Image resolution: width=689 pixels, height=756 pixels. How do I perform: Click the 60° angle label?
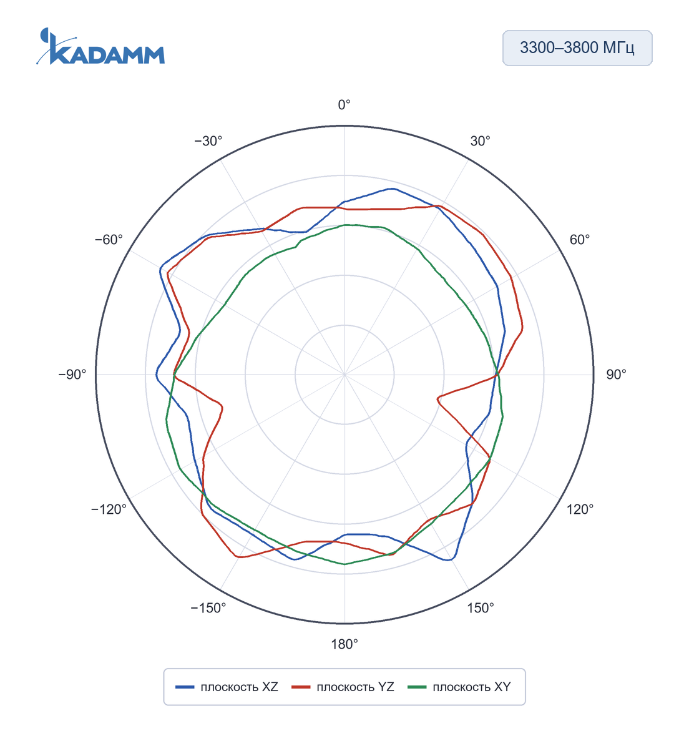point(579,240)
